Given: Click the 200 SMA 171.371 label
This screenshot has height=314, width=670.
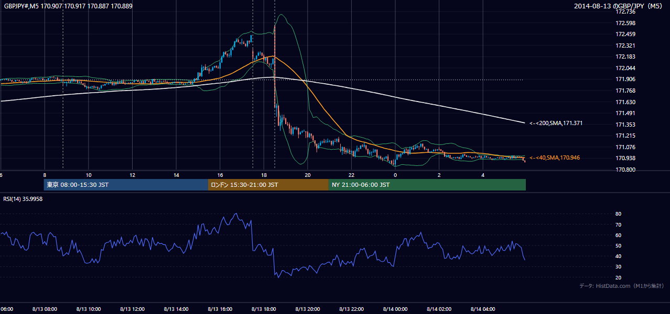Looking at the screenshot, I should (556, 123).
